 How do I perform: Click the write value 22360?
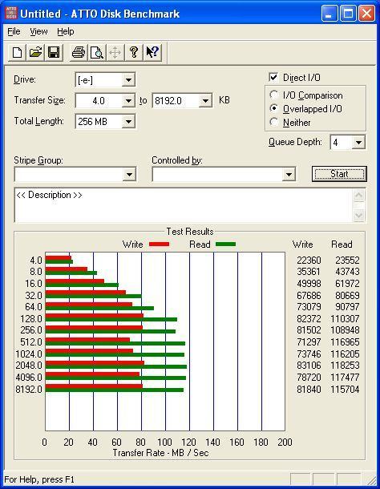[x=309, y=260]
